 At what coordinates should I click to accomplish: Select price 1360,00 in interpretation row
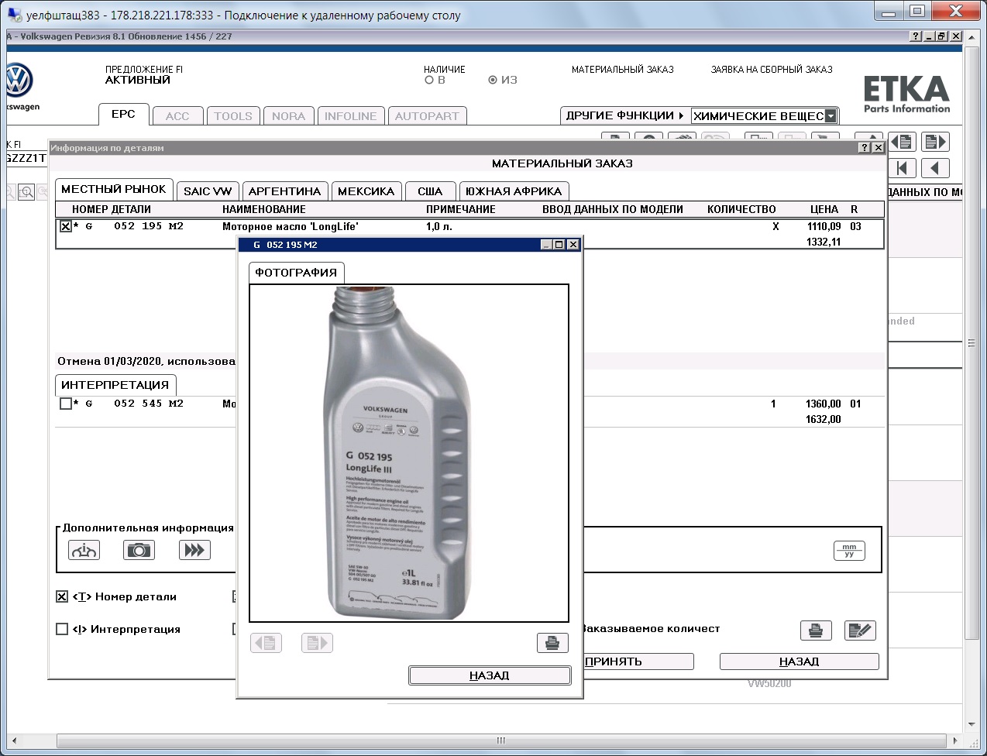click(x=824, y=404)
